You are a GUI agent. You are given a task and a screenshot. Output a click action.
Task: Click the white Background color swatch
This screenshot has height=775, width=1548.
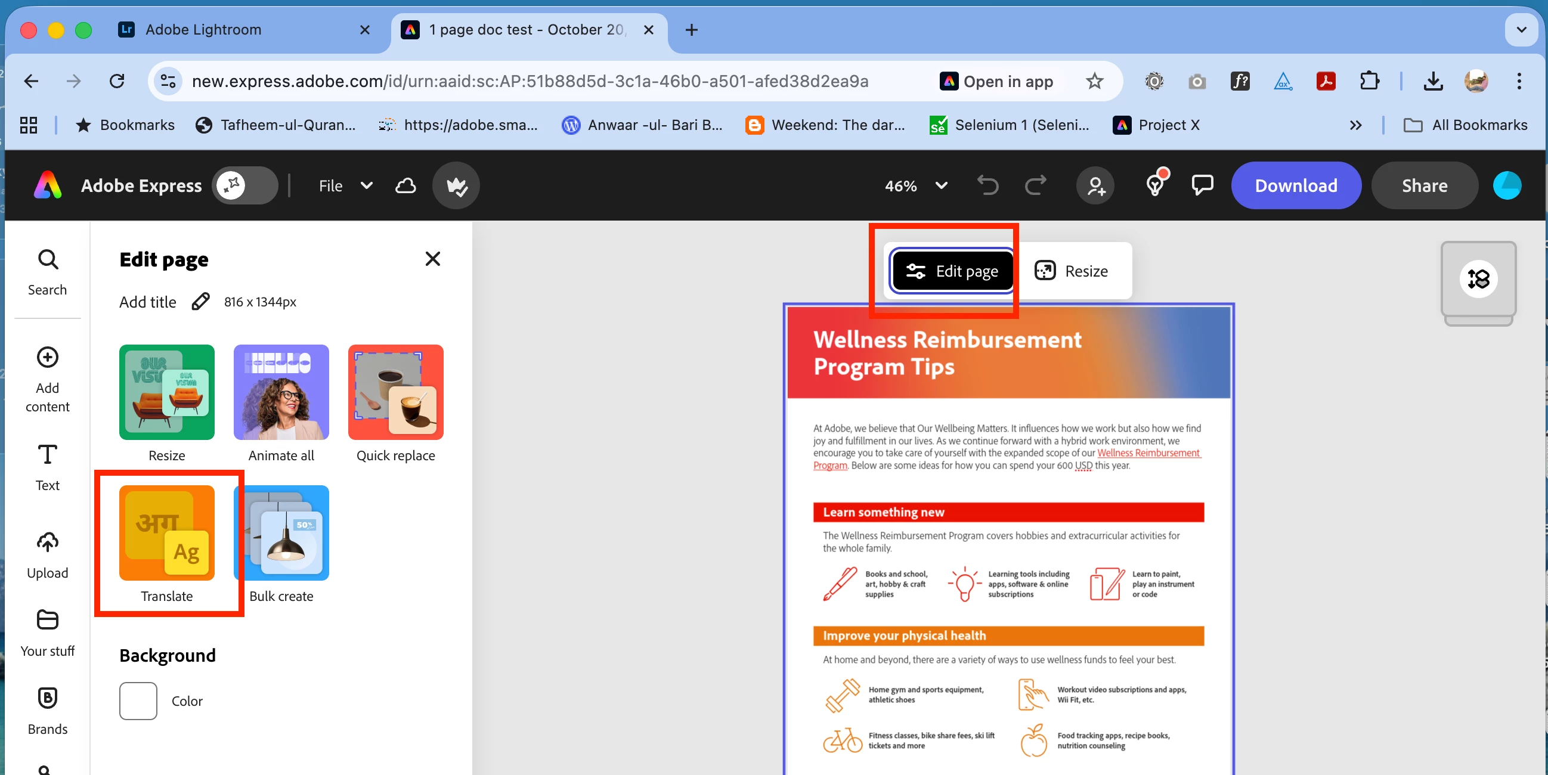[x=138, y=700]
